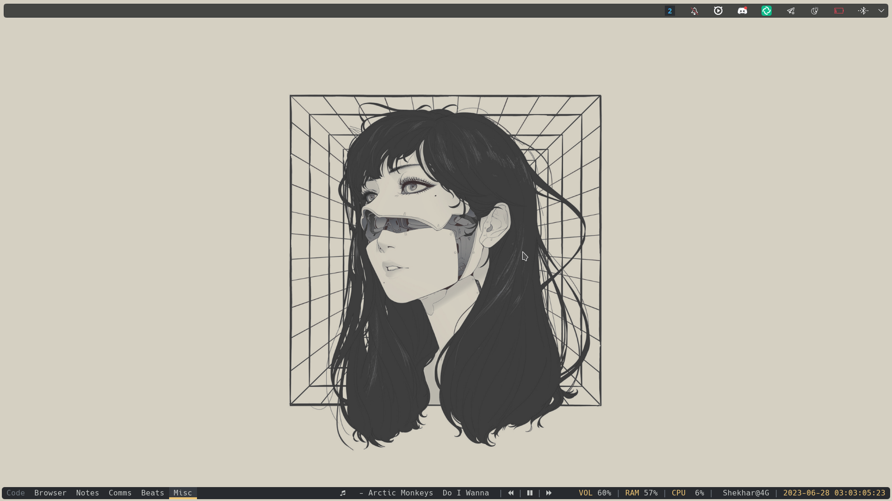
Task: Click the green Spotify-like icon
Action: (767, 10)
